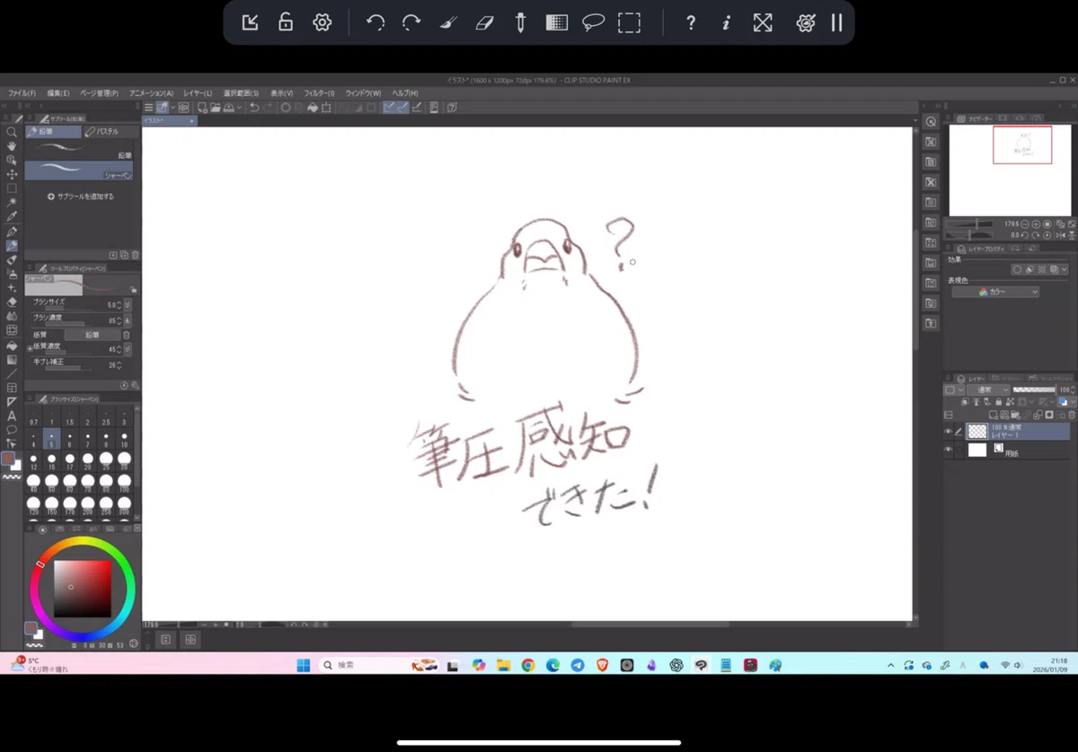Select the Hand move-view tool
Viewport: 1078px width, 752px height.
[x=12, y=146]
